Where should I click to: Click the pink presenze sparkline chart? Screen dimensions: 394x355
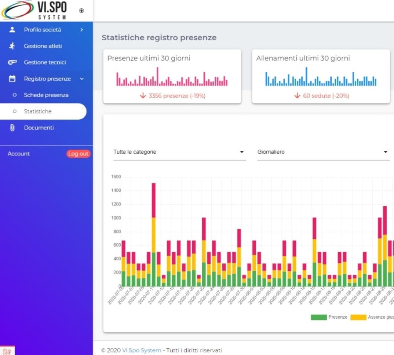(x=172, y=77)
